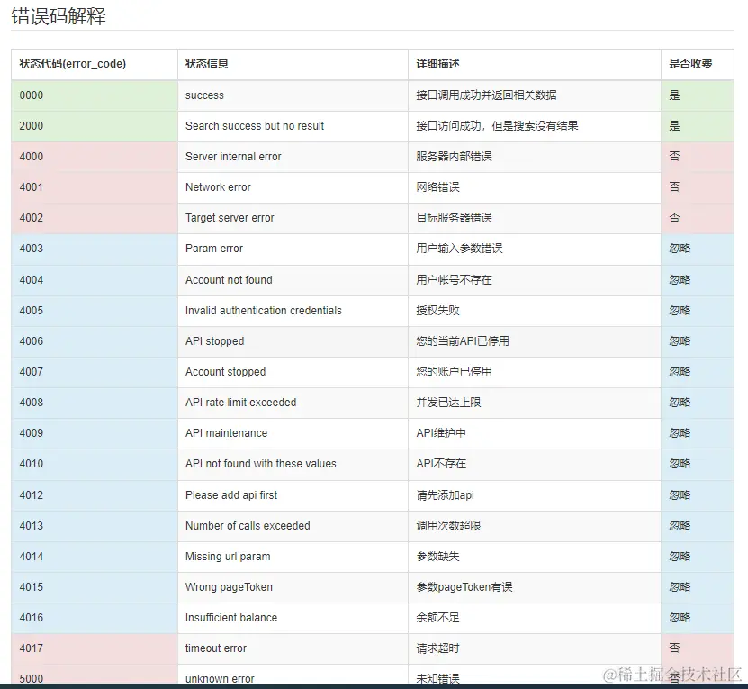The height and width of the screenshot is (689, 748).
Task: Click the 2000 status code cell
Action: coord(95,126)
